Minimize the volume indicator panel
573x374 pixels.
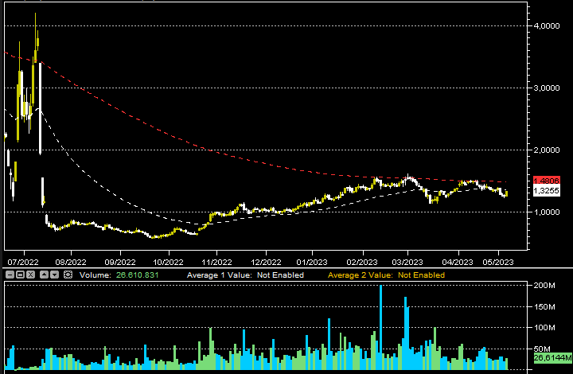coord(10,275)
